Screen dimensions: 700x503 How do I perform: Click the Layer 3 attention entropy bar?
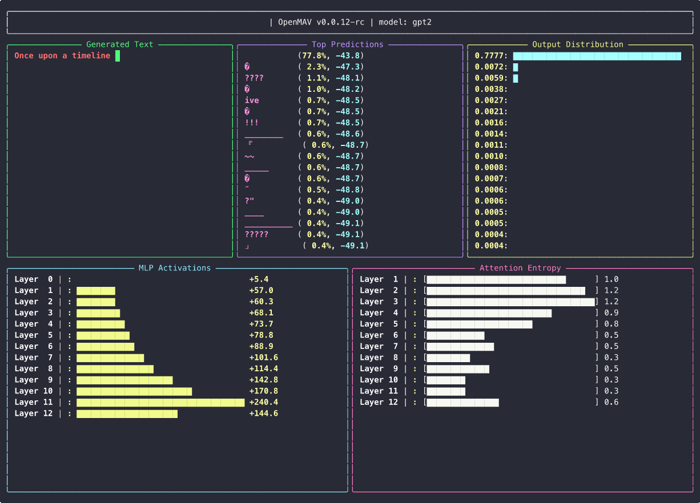pyautogui.click(x=510, y=302)
